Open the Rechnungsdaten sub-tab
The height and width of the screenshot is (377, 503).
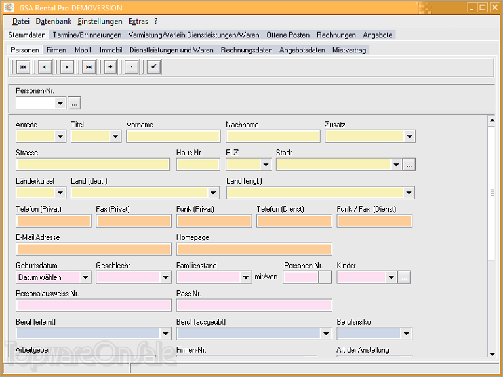coord(247,50)
